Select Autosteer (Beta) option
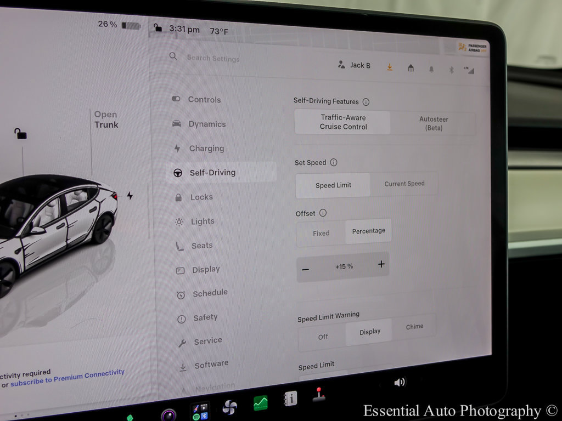This screenshot has width=562, height=421. tap(434, 123)
